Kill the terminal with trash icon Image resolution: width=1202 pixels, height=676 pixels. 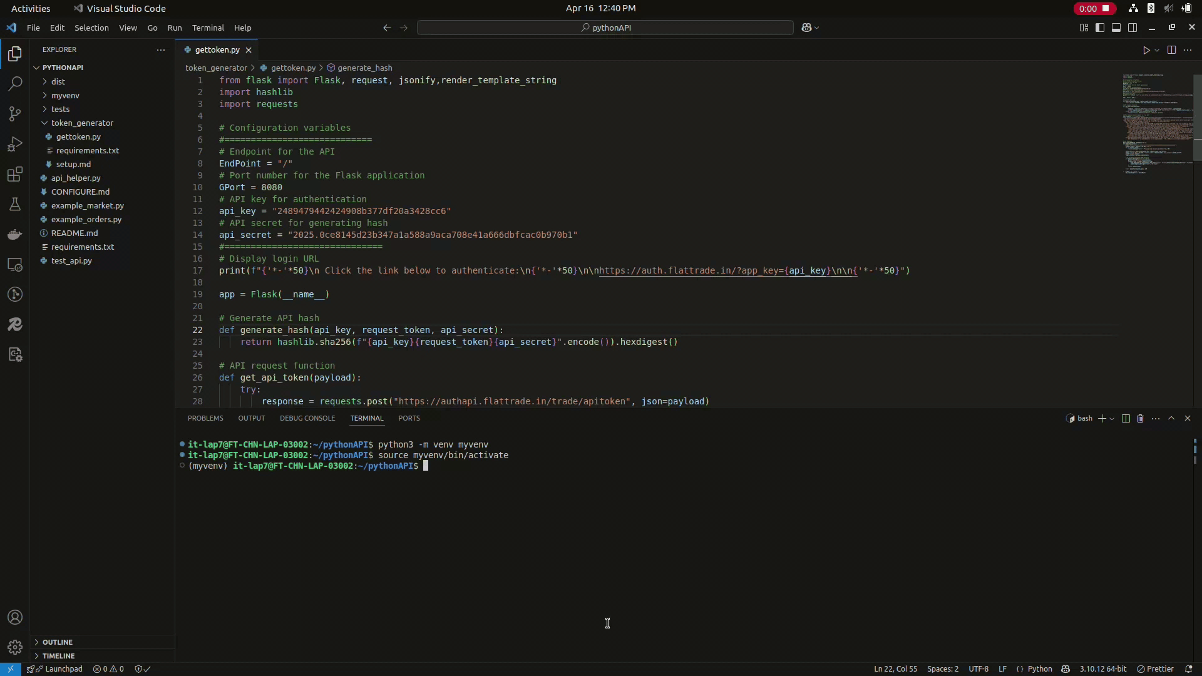click(1140, 418)
